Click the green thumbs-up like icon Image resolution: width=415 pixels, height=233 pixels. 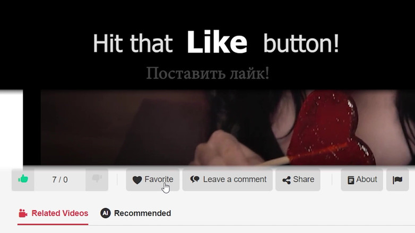click(23, 179)
